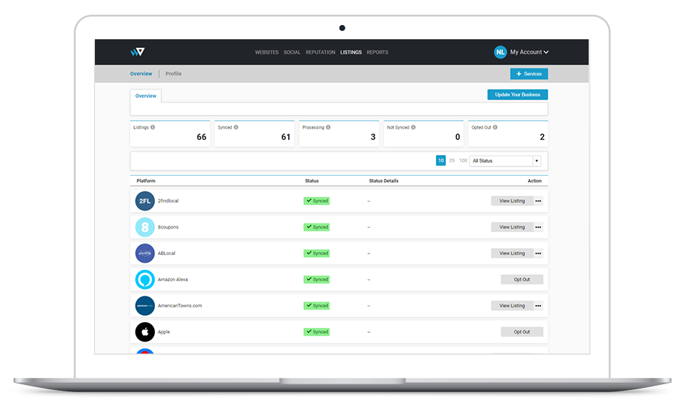
Task: Show 100 listings per page
Action: click(x=463, y=161)
